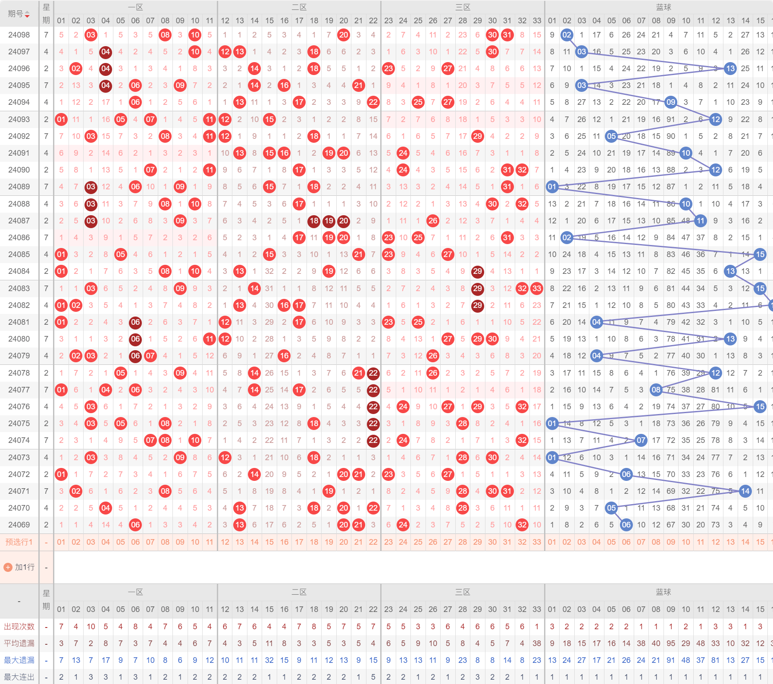Image resolution: width=773 pixels, height=684 pixels.
Task: Click the orange plus icon beside 加1行
Action: pyautogui.click(x=8, y=568)
